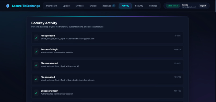
Task: Click the email nancy@gmail.com in the header
Action: click(189, 7)
